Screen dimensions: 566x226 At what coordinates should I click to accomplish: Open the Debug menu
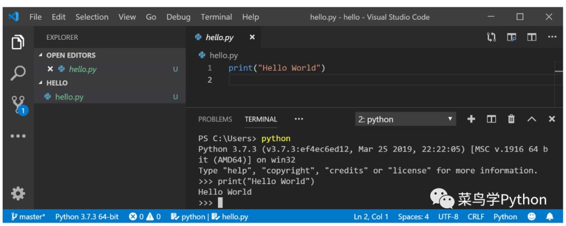178,17
